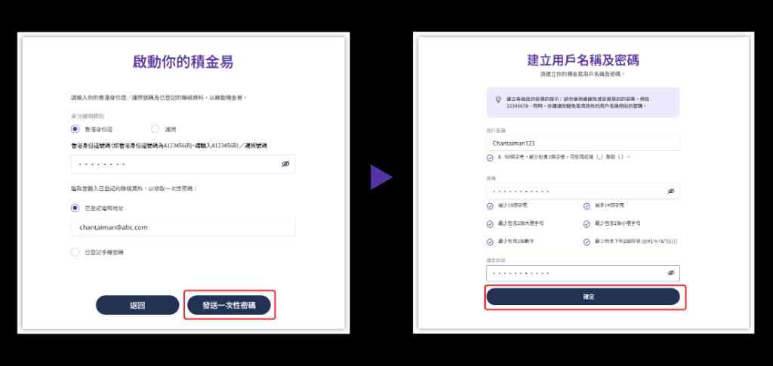The image size is (773, 366).
Task: Click the checkmark beside 最少包含1個小階字母 rule
Action: (x=587, y=223)
